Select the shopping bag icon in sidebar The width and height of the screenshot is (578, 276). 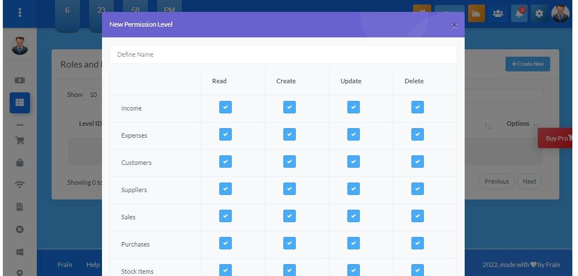20,163
